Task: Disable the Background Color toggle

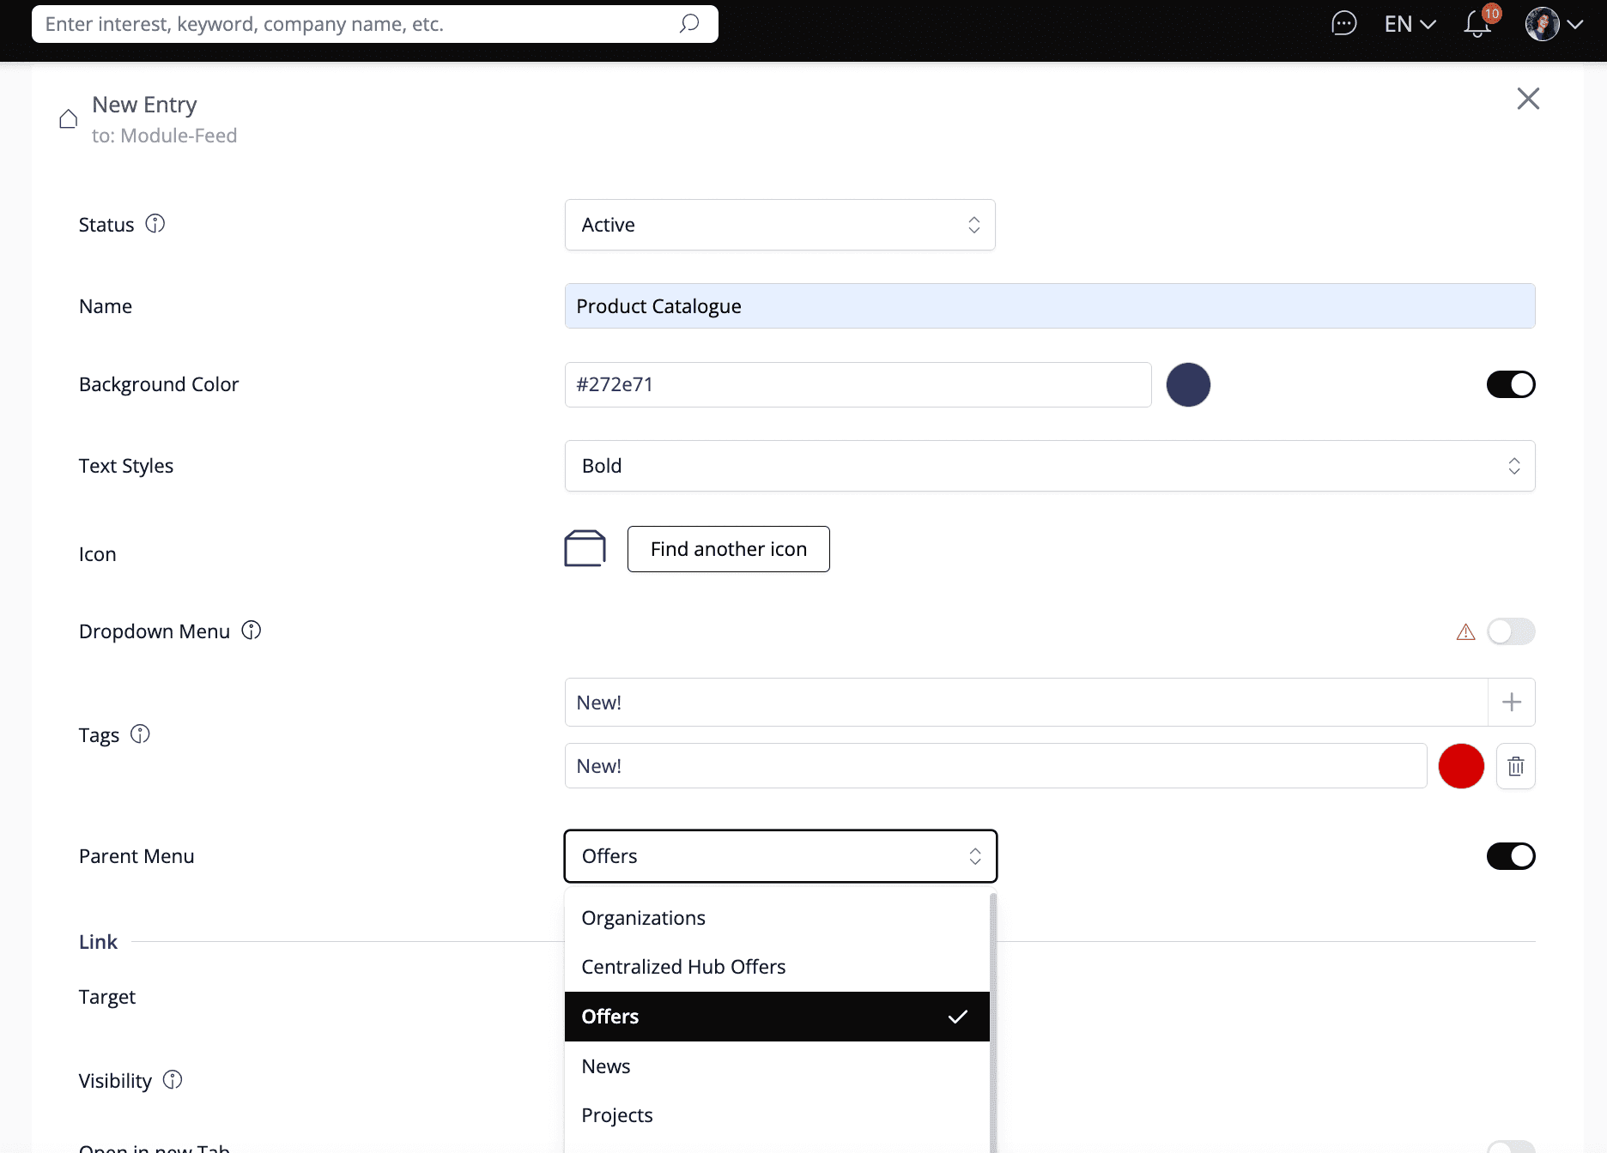Action: tap(1510, 384)
